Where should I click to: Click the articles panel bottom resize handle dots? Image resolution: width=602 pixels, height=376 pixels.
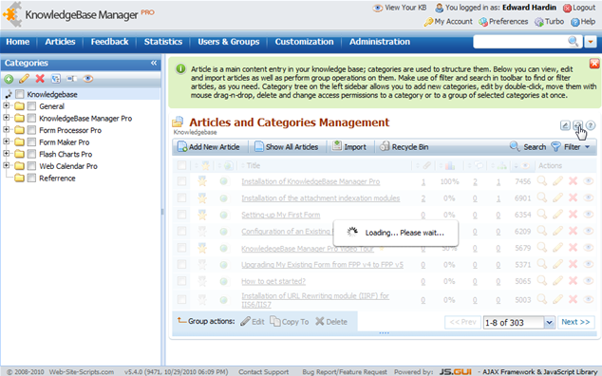(385, 333)
